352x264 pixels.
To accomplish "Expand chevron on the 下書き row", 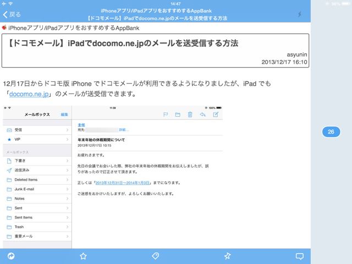I will tap(67, 161).
